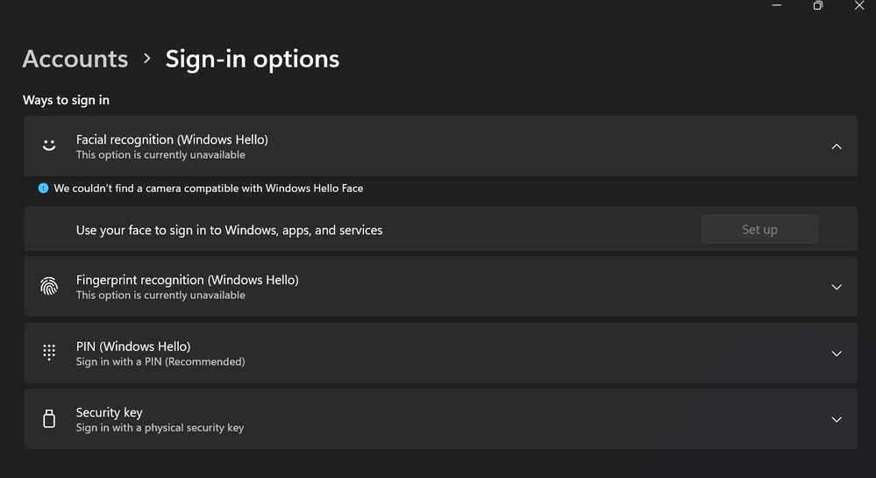Click the facial recognition smiley icon

(49, 146)
